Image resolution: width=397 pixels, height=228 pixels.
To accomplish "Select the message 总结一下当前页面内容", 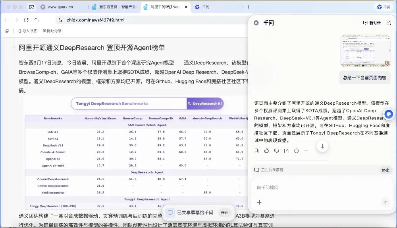I will (x=364, y=78).
